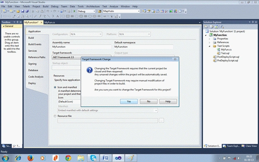Open the MapHubs find combo box
The image size is (259, 162).
coord(139,11)
